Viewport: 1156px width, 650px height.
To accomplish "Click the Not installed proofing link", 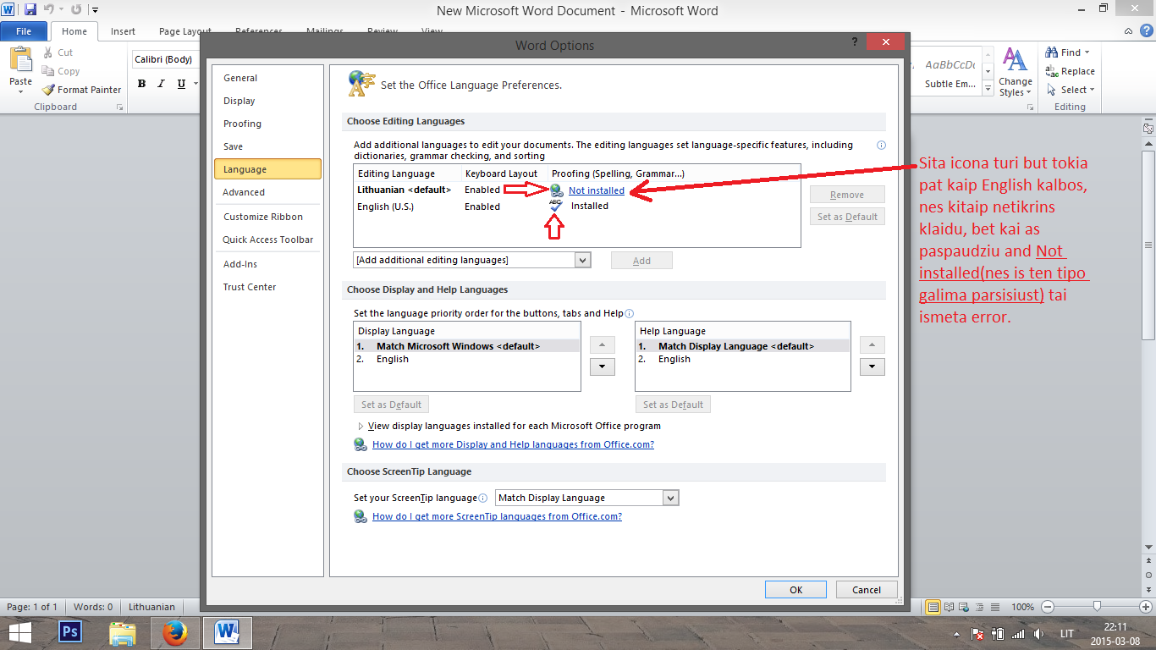I will point(597,190).
